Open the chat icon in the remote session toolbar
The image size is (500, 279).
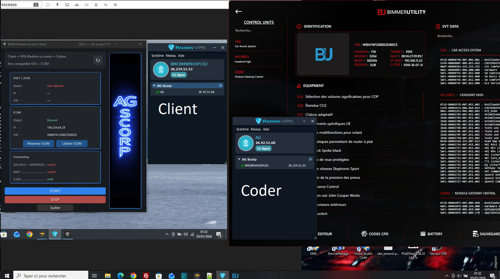coord(48,5)
